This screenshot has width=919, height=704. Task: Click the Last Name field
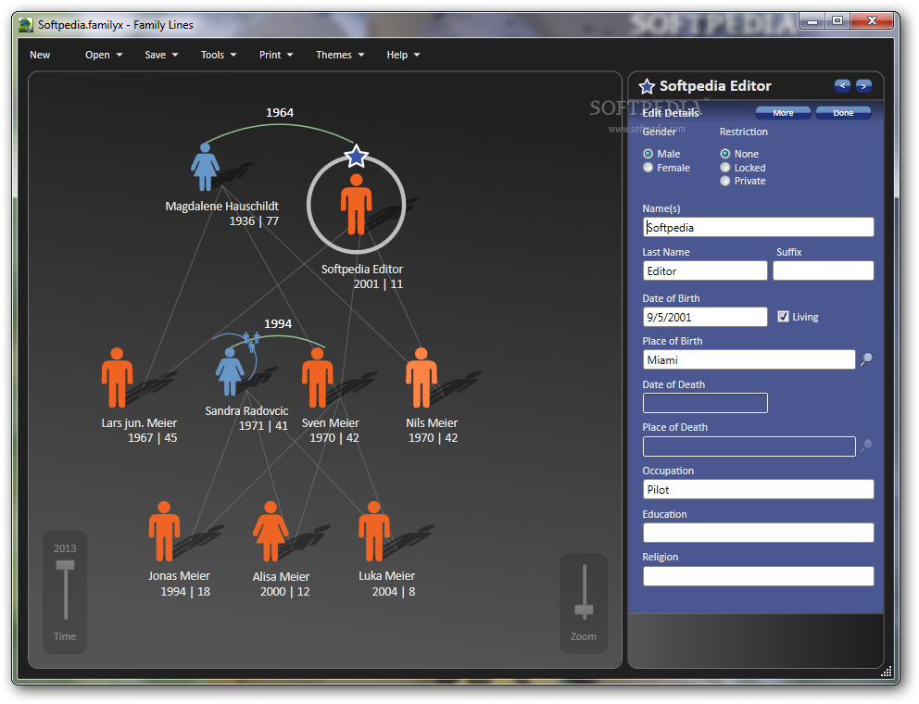coord(705,270)
